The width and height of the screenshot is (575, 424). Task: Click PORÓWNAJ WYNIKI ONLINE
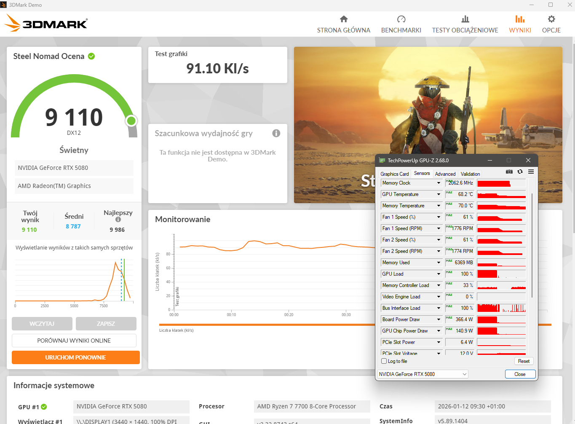coord(74,341)
